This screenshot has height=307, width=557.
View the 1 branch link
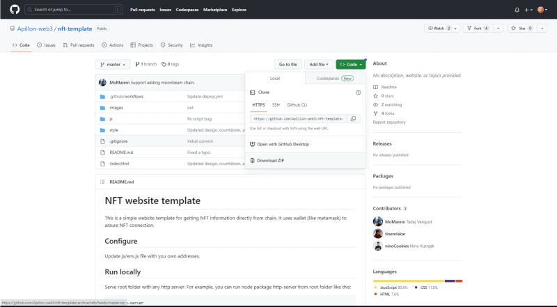pyautogui.click(x=146, y=64)
